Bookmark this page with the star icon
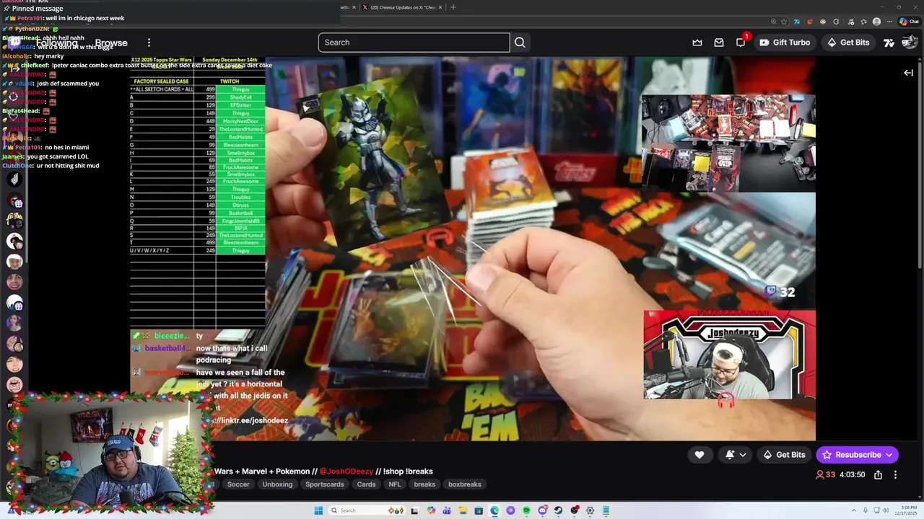 coord(784,22)
